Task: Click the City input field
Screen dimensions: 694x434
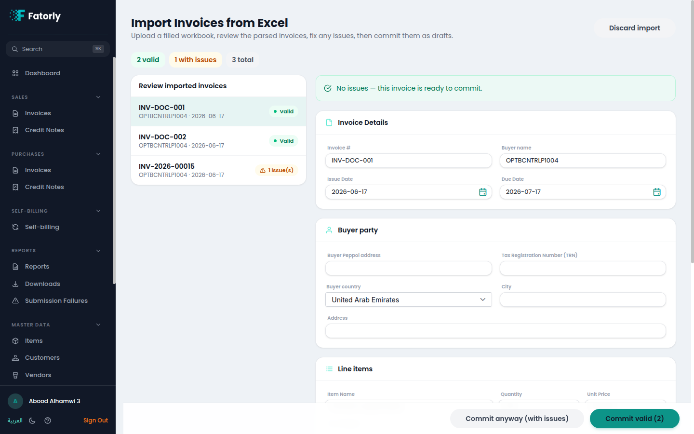Action: pos(583,299)
